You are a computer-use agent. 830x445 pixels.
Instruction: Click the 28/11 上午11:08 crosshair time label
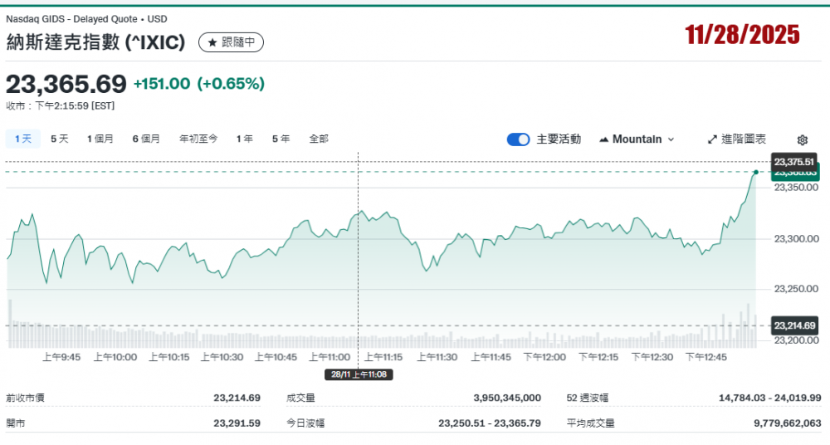tap(359, 374)
